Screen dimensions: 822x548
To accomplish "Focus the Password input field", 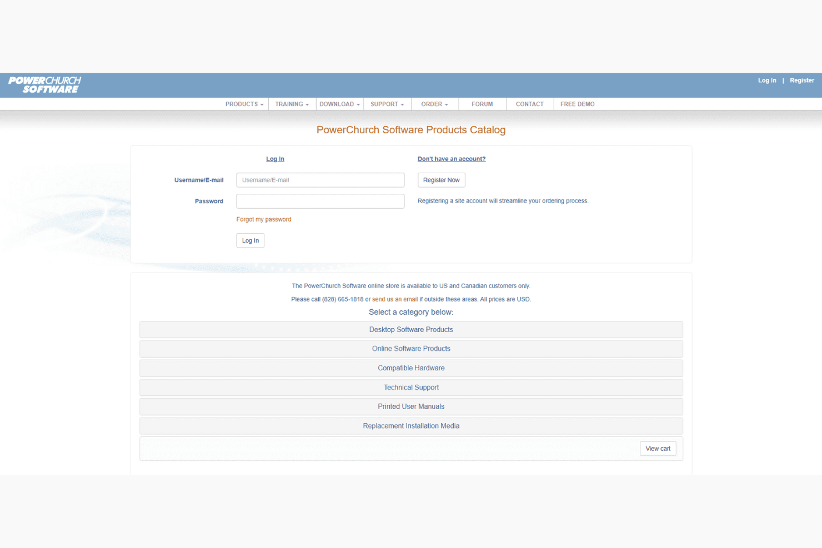I will coord(320,201).
